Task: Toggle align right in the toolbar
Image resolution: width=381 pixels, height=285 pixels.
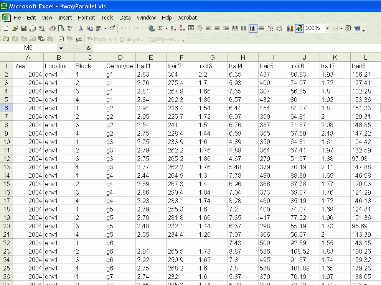Action: click(226, 28)
